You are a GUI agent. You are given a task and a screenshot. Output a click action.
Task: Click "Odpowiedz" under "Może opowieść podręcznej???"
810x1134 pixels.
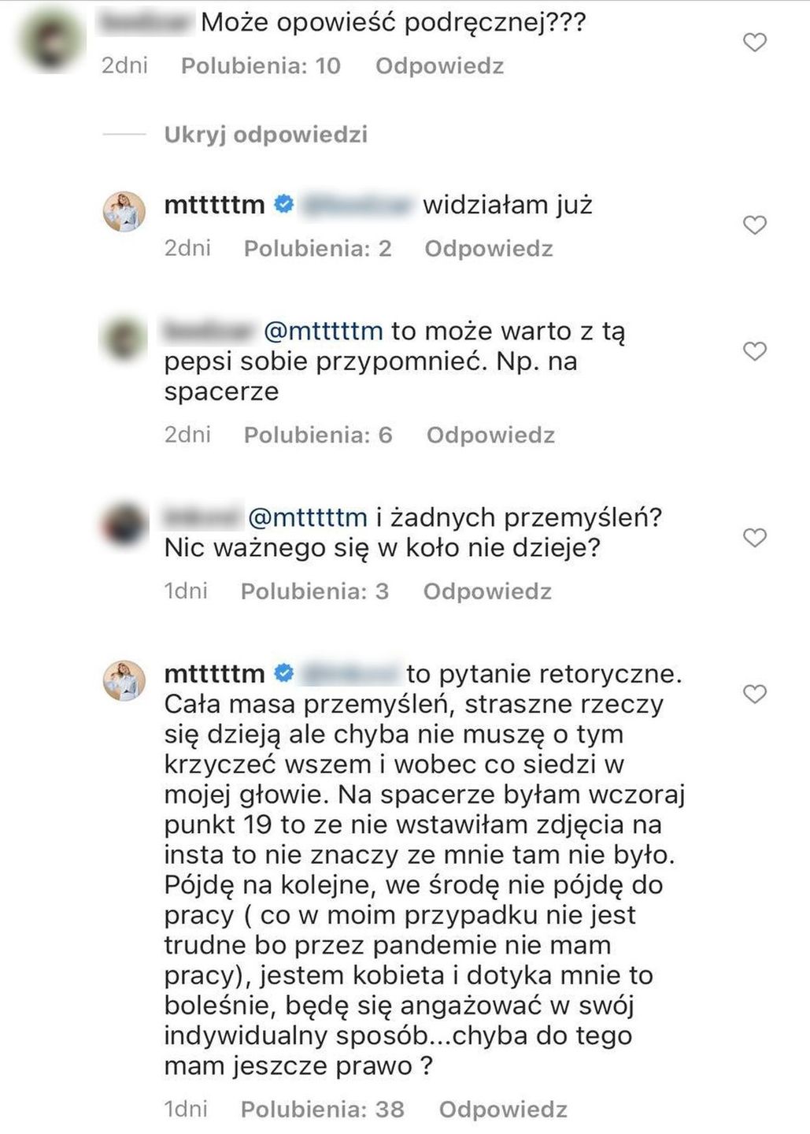click(x=439, y=66)
